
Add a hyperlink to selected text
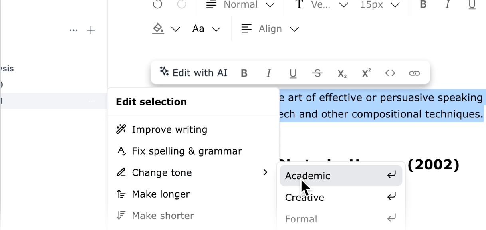point(415,73)
